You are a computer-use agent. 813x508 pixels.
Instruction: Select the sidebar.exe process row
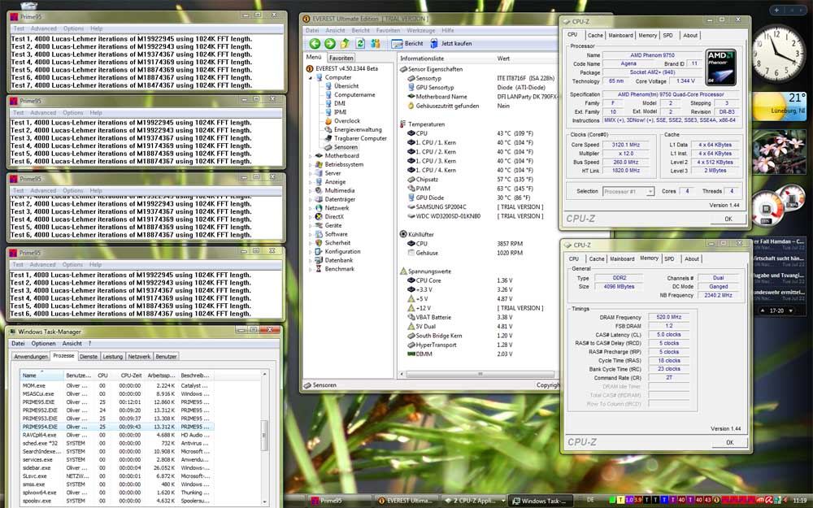point(116,468)
